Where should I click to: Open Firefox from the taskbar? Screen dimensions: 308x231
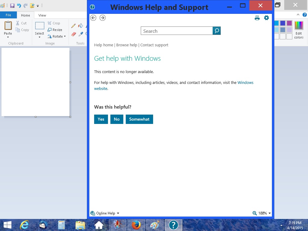click(136, 225)
